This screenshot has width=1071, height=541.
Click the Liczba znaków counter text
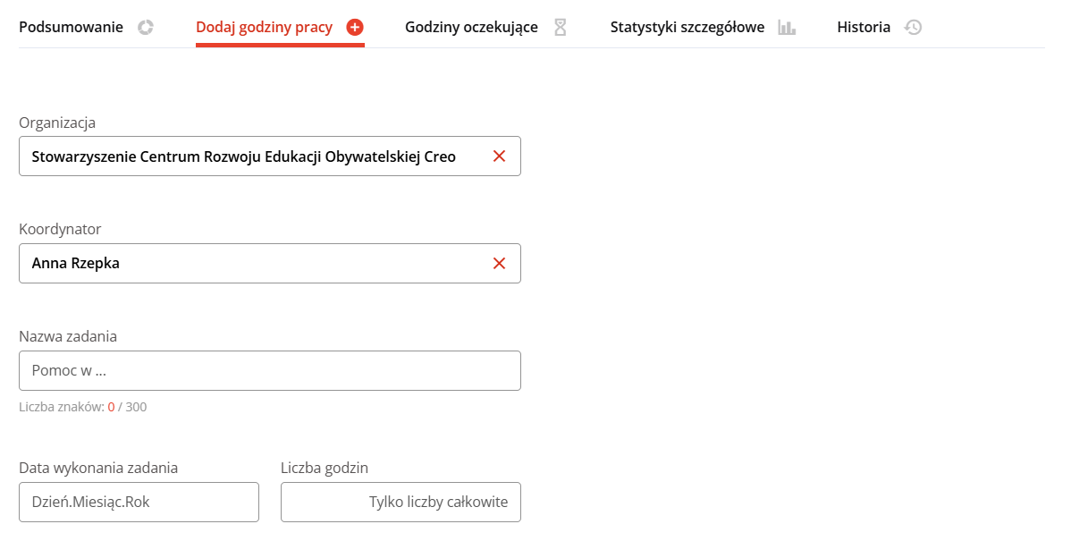click(x=82, y=407)
